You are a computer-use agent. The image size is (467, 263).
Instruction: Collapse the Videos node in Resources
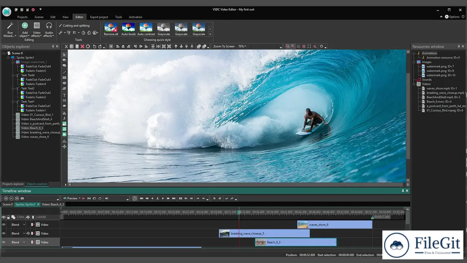pyautogui.click(x=414, y=84)
